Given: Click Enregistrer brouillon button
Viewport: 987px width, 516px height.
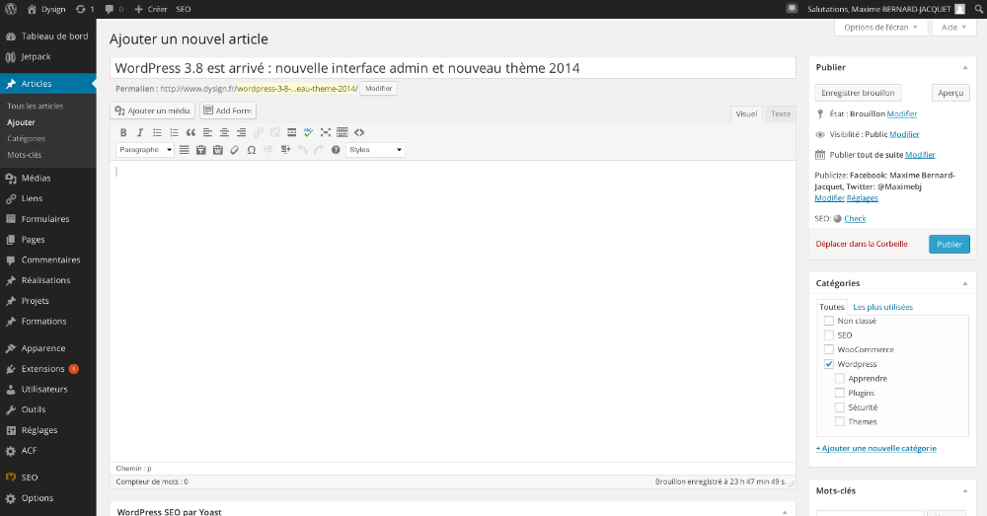Looking at the screenshot, I should (x=858, y=93).
